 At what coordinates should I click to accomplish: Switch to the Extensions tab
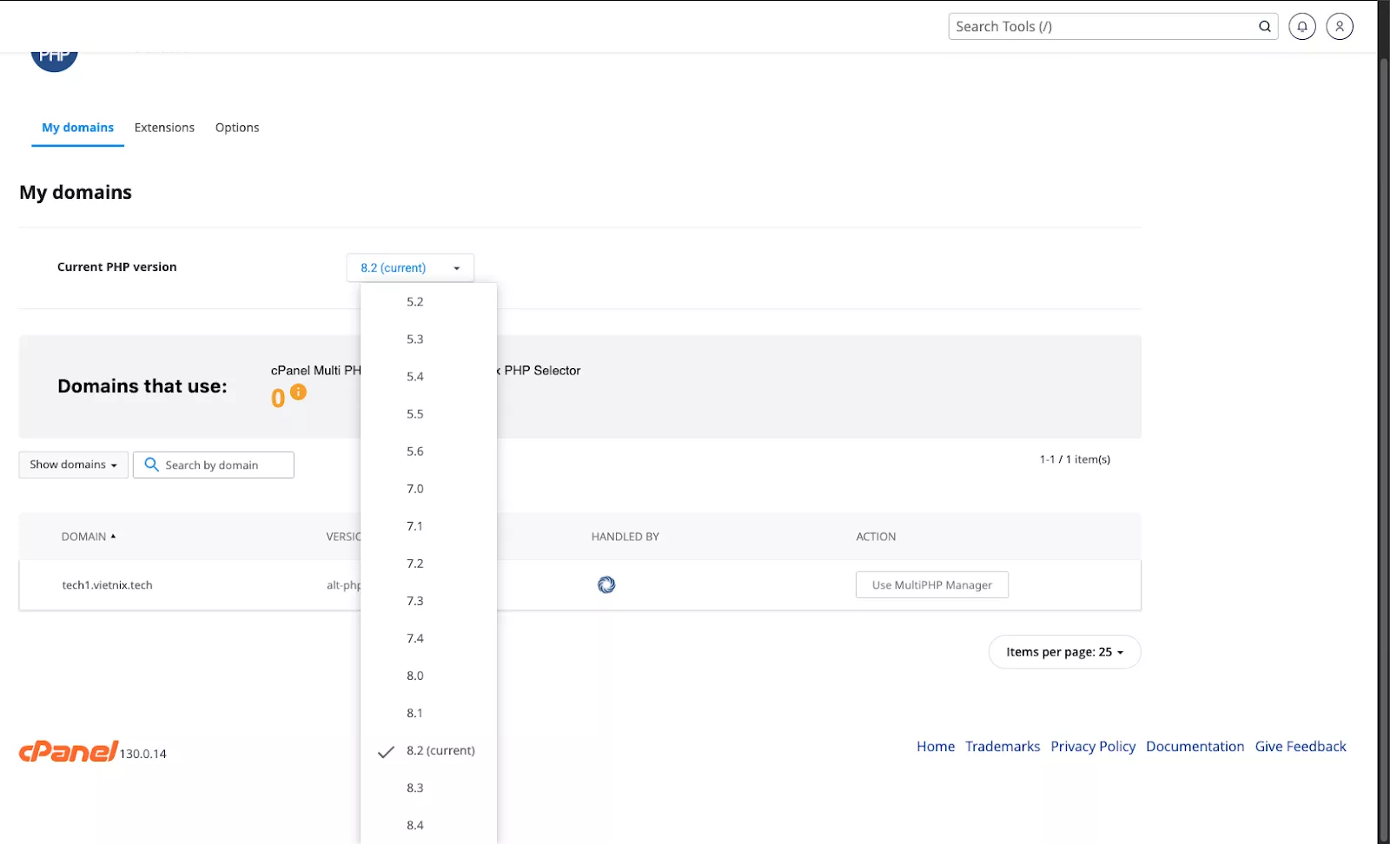click(x=164, y=128)
